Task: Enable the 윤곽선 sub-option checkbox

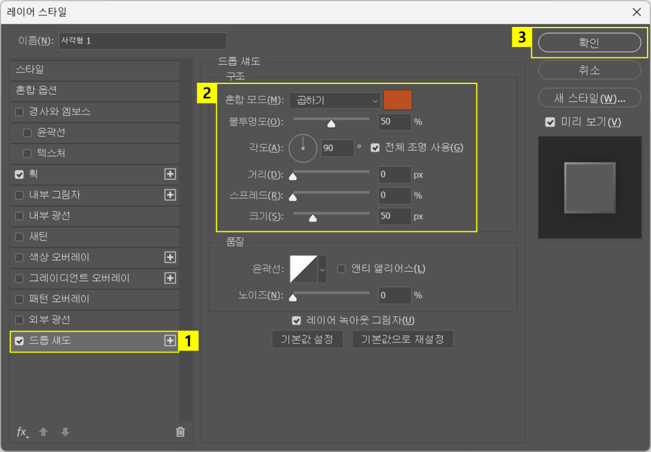Action: [28, 133]
